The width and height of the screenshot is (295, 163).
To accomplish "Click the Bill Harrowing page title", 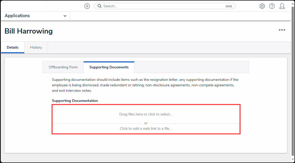I will [29, 31].
